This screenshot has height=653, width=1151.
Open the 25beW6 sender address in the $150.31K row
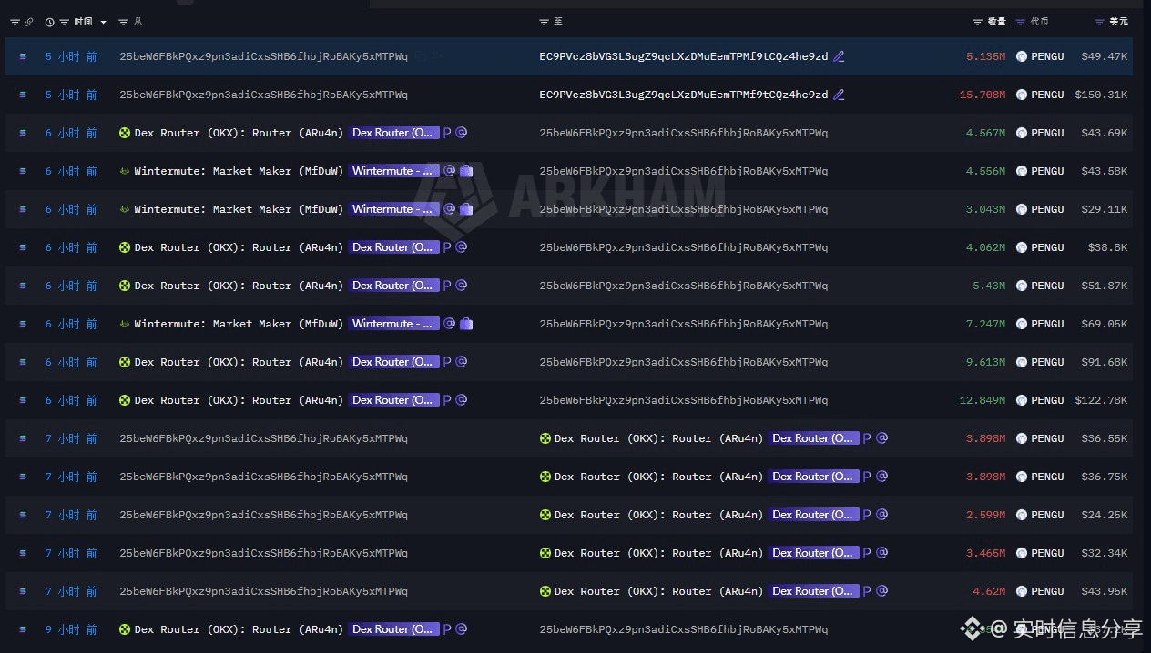(x=264, y=95)
